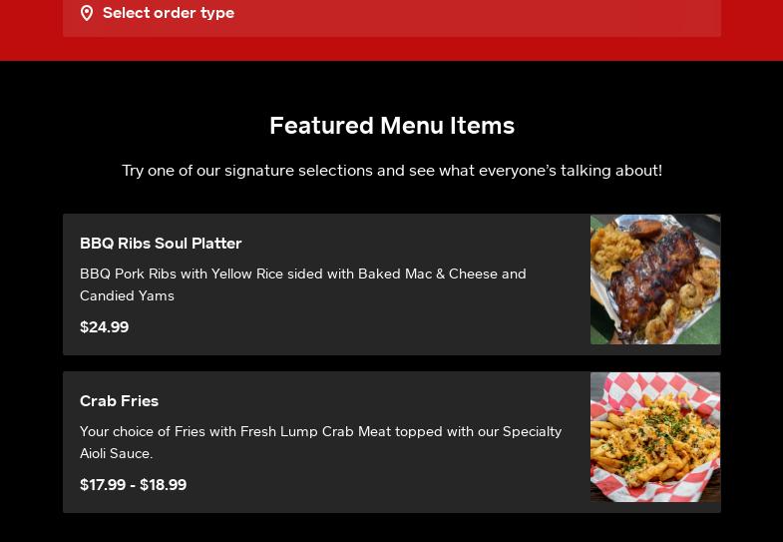The image size is (783, 542).
Task: Open the Select order type selector
Action: (391, 15)
